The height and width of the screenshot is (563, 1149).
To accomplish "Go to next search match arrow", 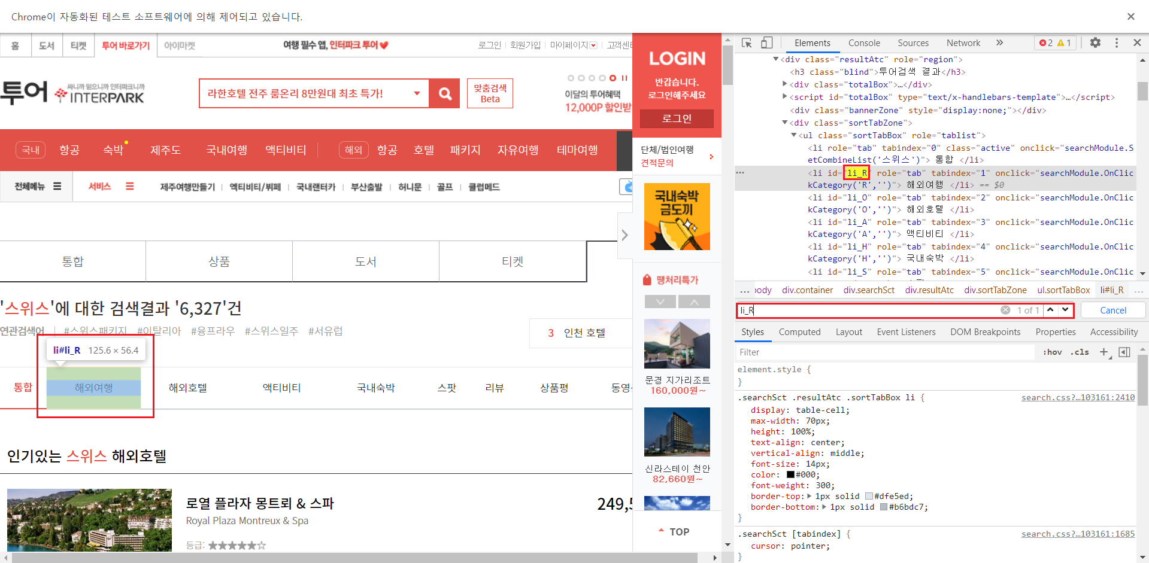I will click(1065, 310).
